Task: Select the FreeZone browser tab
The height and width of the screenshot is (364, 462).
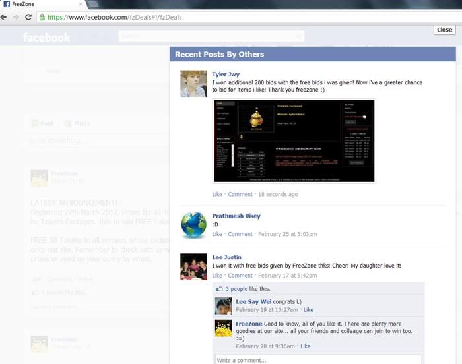Action: (x=44, y=4)
